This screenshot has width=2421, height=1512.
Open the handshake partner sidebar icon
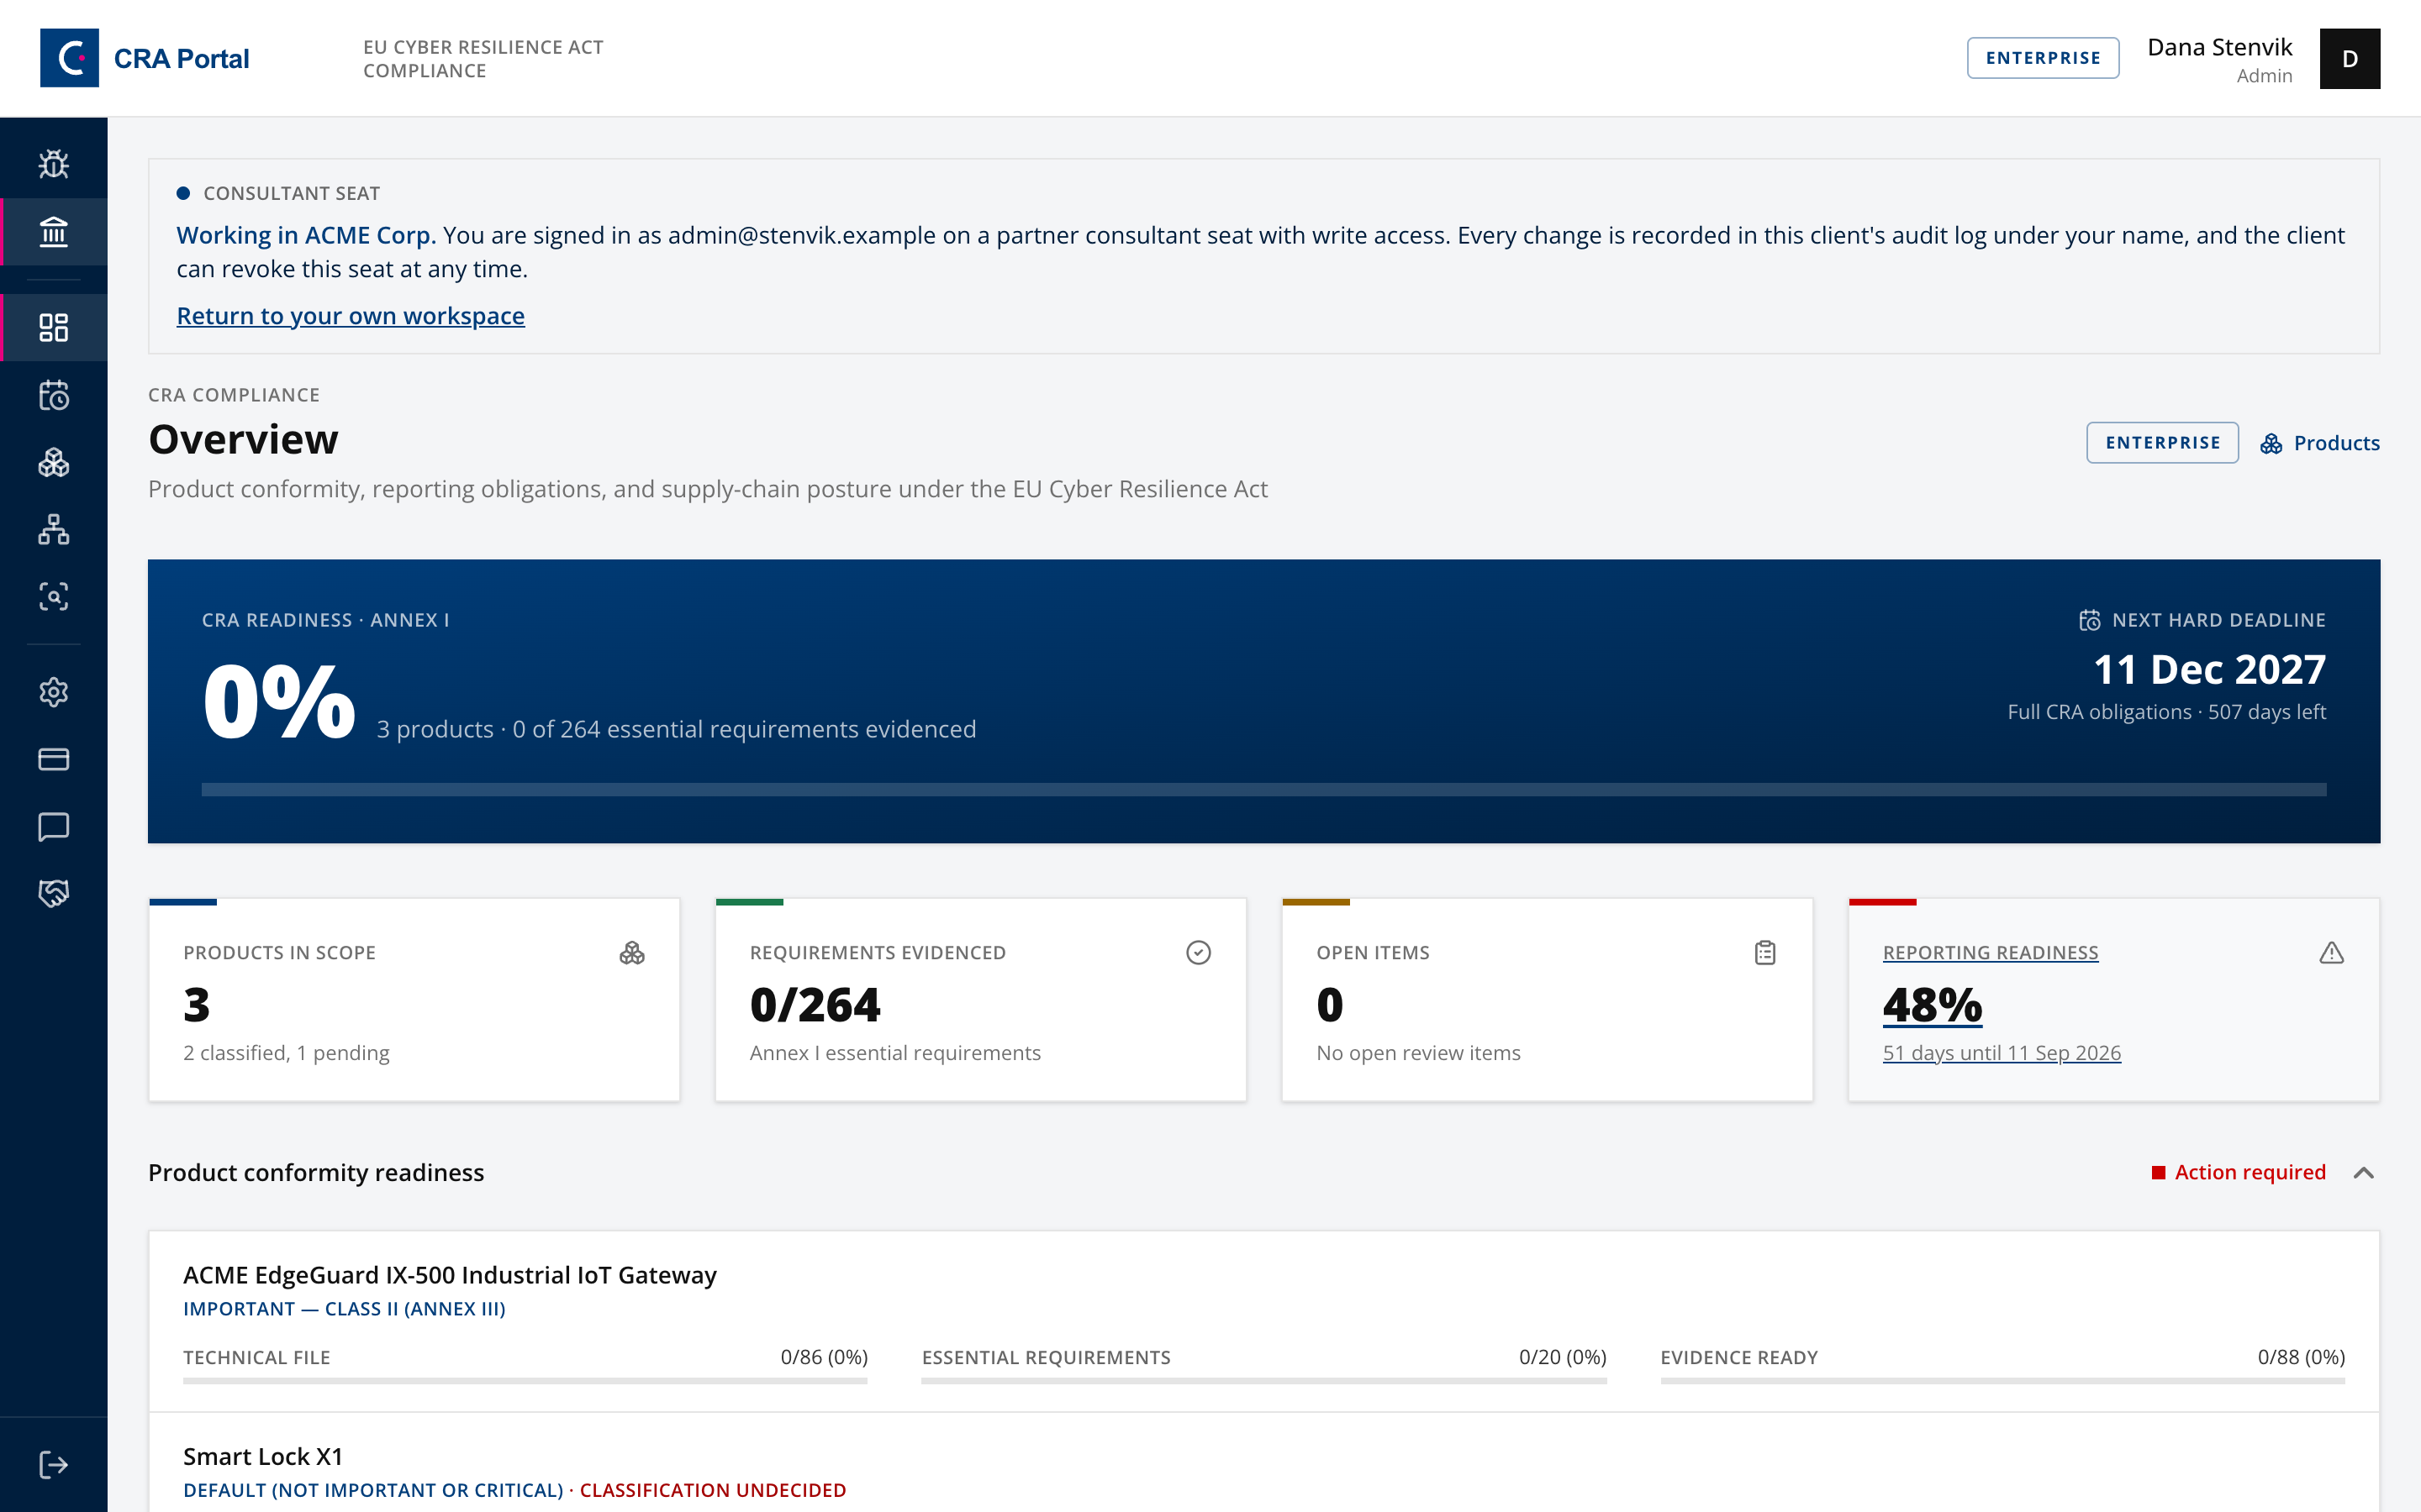[53, 893]
